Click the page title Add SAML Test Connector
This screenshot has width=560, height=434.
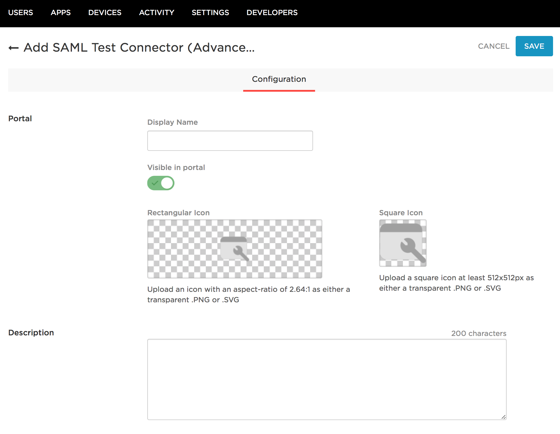(139, 47)
